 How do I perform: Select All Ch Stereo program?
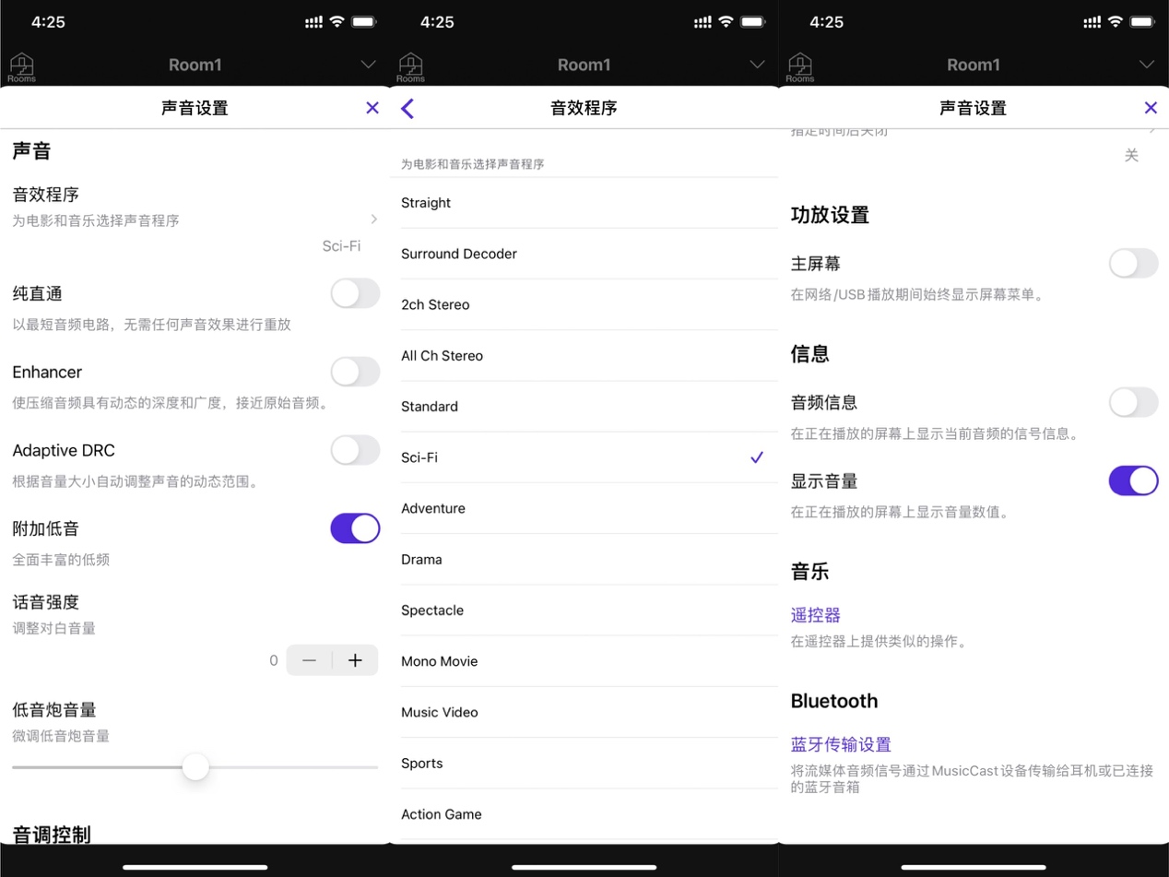[584, 355]
